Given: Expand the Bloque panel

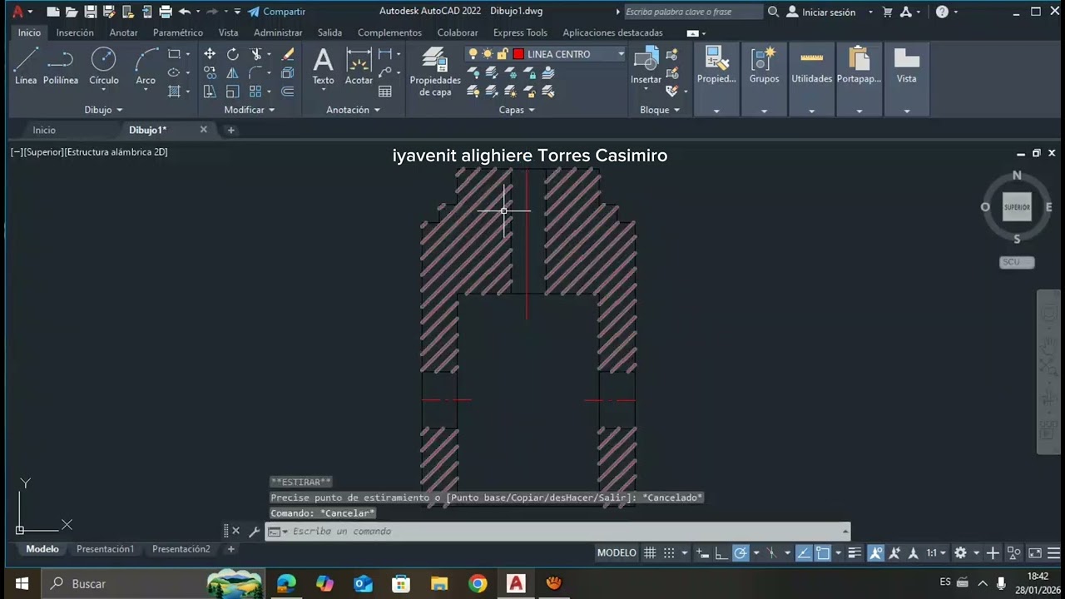Looking at the screenshot, I should pyautogui.click(x=660, y=110).
